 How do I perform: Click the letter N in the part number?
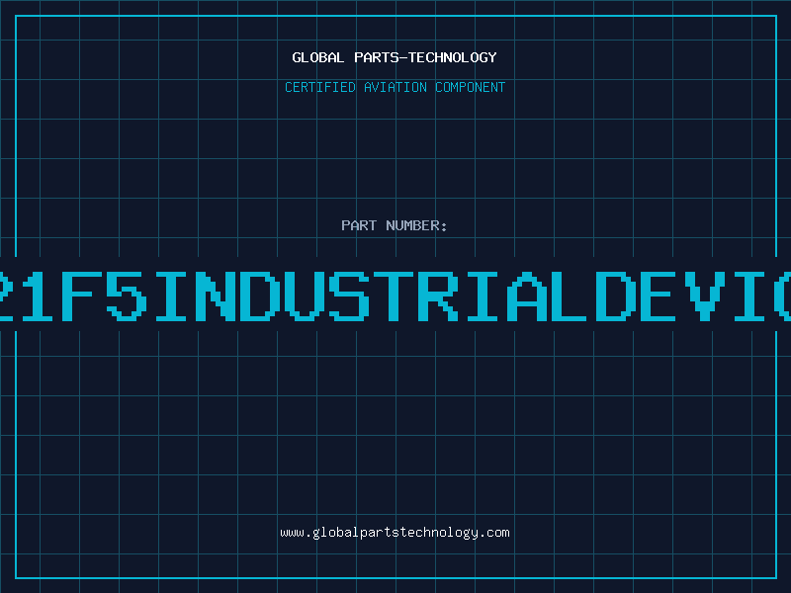(x=214, y=296)
